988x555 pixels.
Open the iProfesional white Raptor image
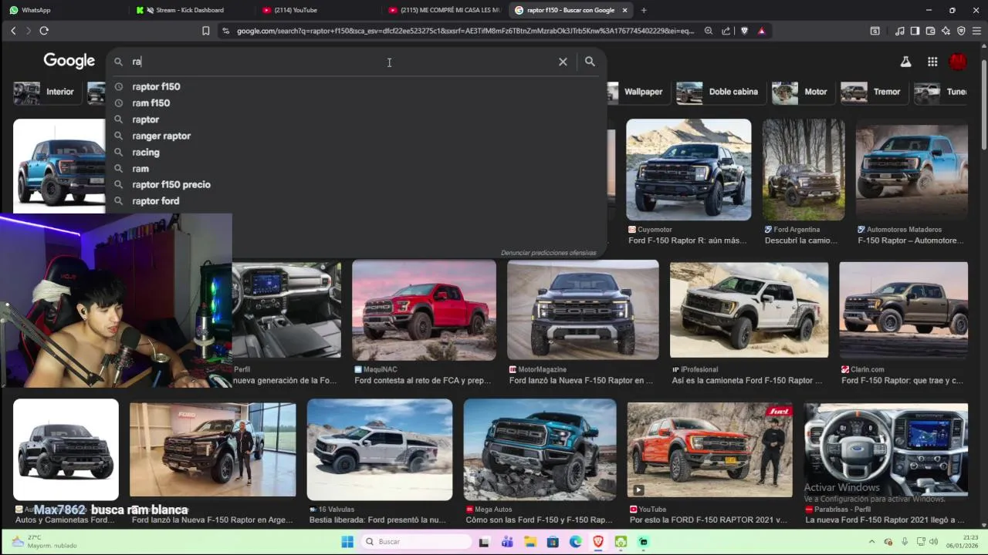749,310
